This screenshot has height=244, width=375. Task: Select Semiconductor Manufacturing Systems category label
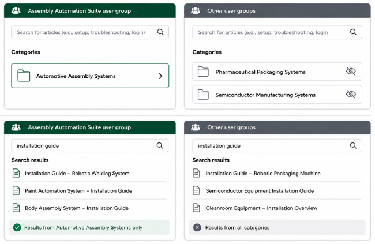pos(265,95)
